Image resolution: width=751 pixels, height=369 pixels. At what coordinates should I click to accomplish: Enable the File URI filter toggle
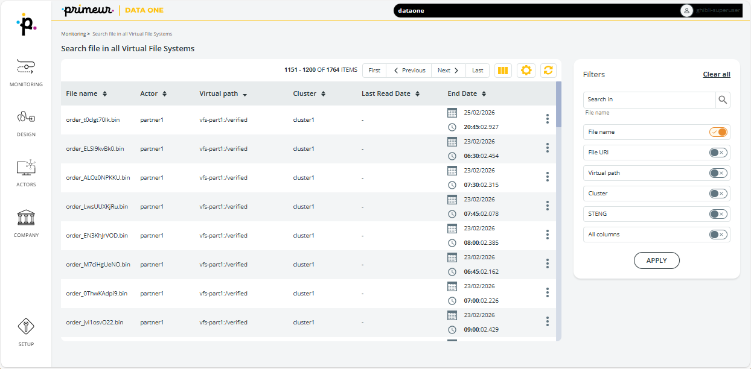[x=718, y=153]
